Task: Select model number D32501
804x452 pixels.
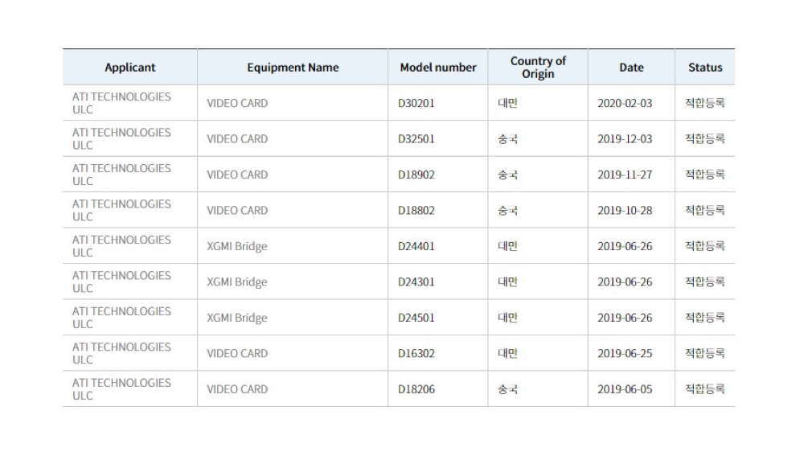Action: [416, 138]
